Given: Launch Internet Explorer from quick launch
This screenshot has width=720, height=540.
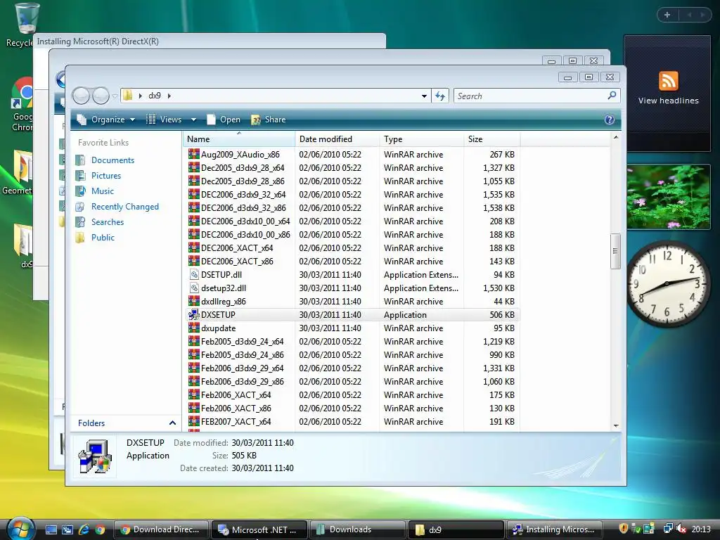Looking at the screenshot, I should point(84,530).
